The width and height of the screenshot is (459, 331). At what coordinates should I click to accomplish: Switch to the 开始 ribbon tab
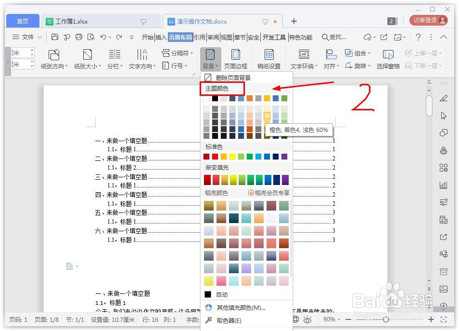[147, 37]
